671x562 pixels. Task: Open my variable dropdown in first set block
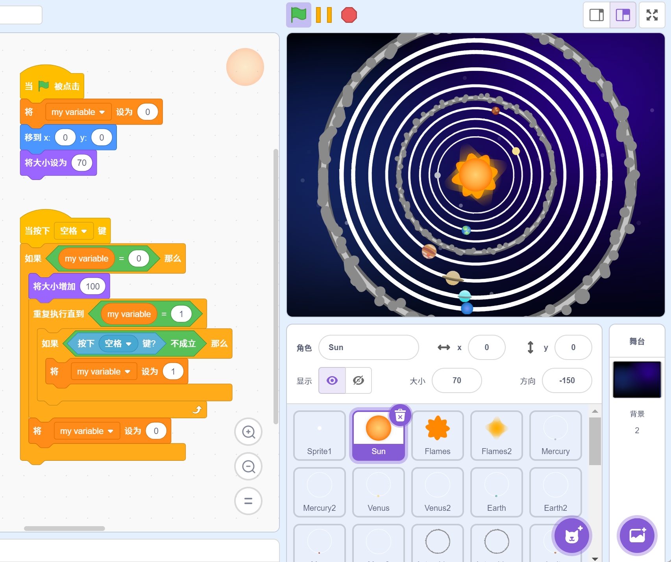coord(102,112)
